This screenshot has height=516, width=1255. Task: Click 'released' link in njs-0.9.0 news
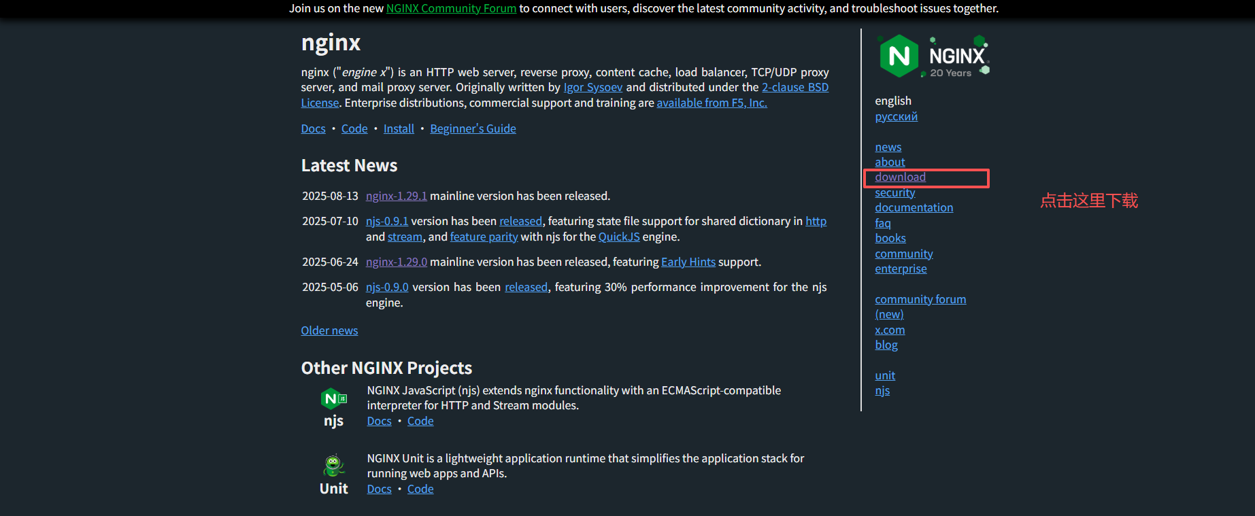(526, 287)
